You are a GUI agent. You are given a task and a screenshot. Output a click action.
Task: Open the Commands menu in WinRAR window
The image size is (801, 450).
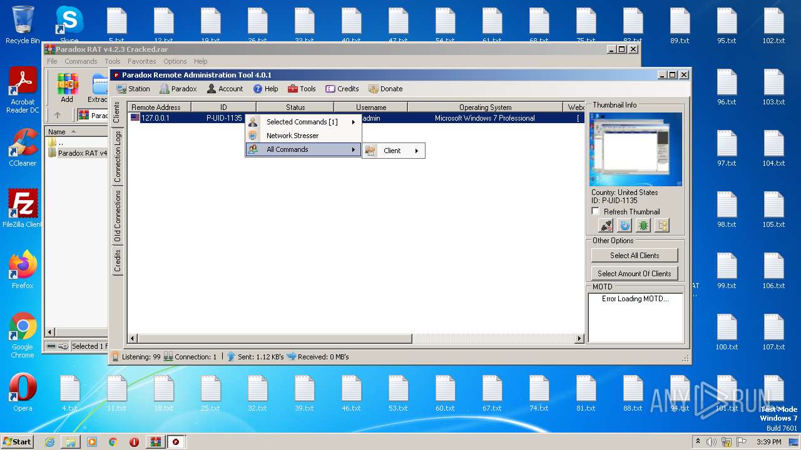81,61
